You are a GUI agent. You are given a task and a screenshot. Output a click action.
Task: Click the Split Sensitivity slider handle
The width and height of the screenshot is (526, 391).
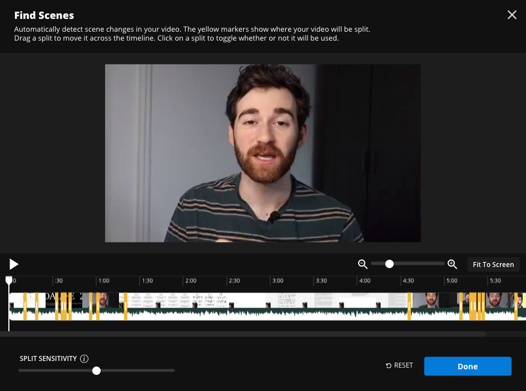96,370
